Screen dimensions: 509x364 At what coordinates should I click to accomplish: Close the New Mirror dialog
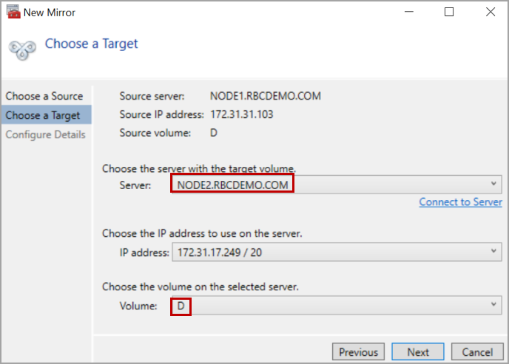[490, 13]
